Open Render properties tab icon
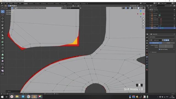Screen dimensions: 176x99 tap(147, 40)
